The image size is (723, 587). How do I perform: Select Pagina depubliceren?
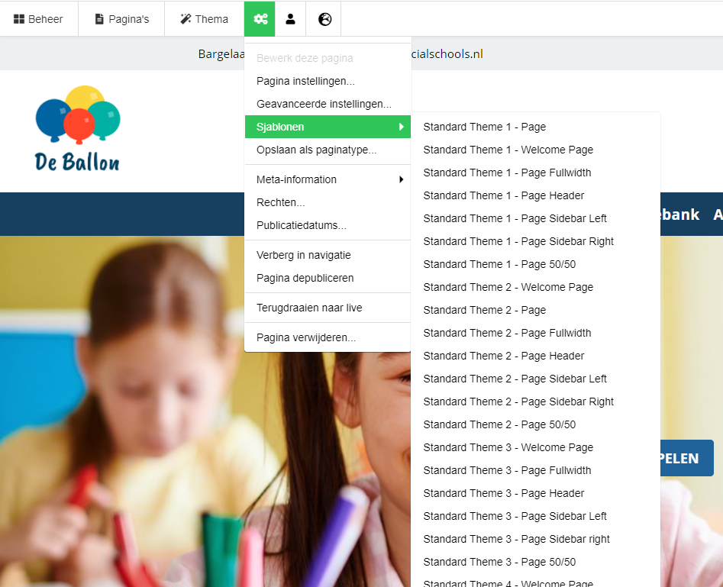(x=305, y=278)
